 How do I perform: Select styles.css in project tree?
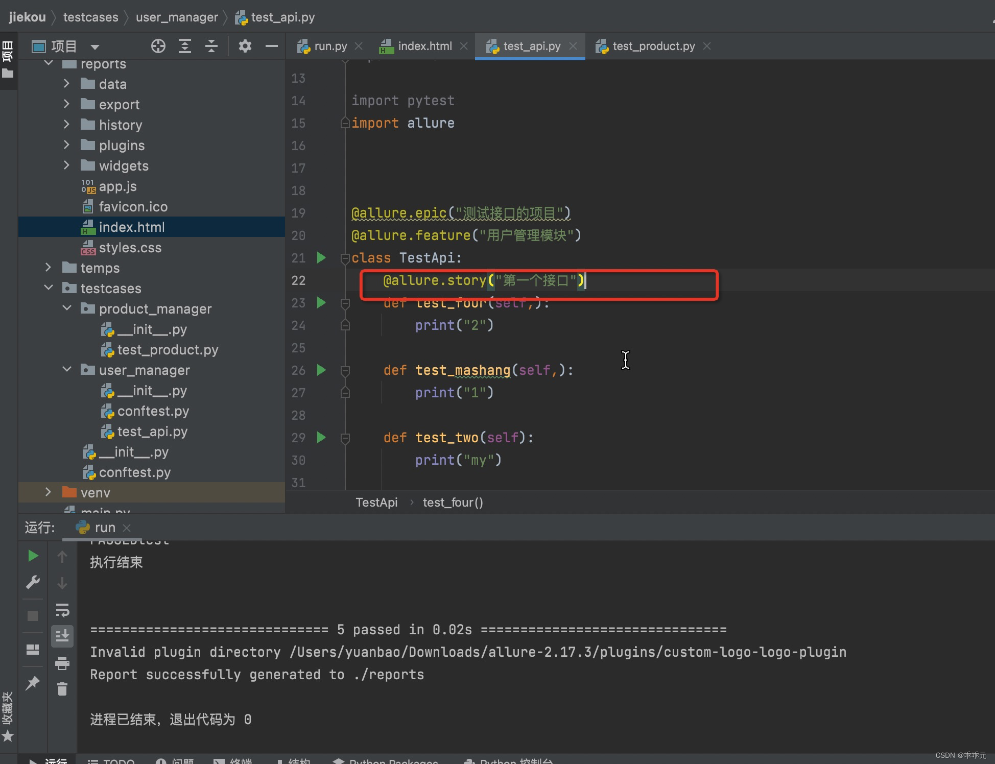point(130,248)
